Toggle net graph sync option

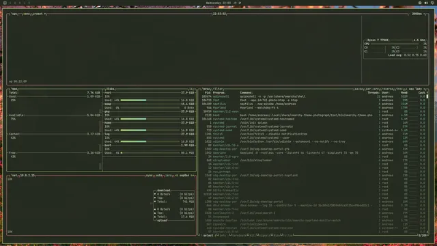pyautogui.click(x=150, y=176)
